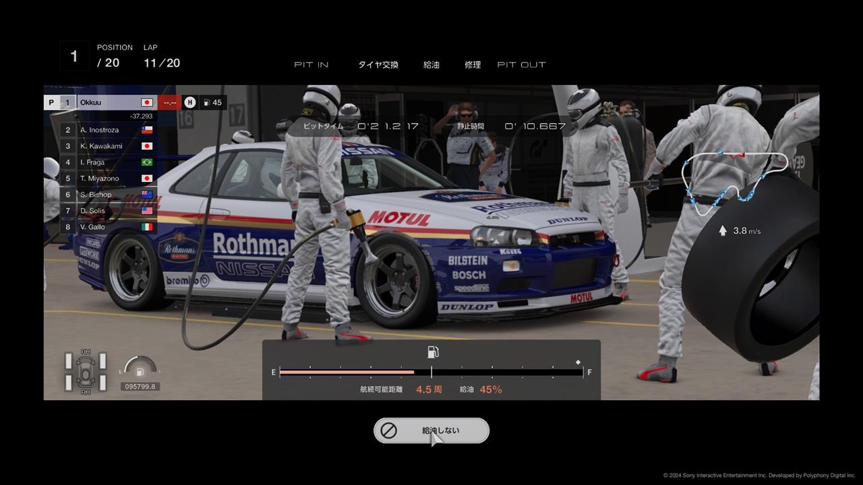
Task: Click the position number 1 box
Action: coord(74,57)
